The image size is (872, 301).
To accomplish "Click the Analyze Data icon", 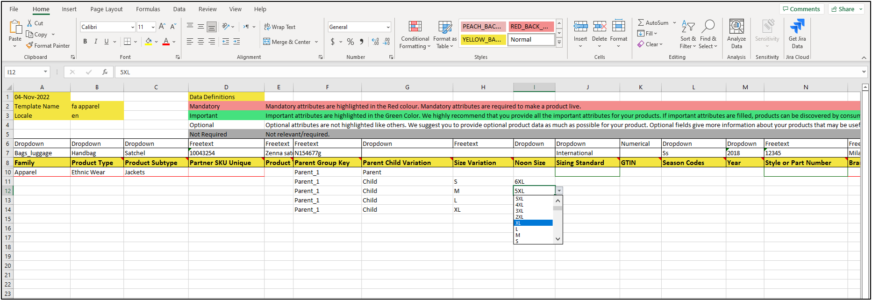I will (x=736, y=27).
